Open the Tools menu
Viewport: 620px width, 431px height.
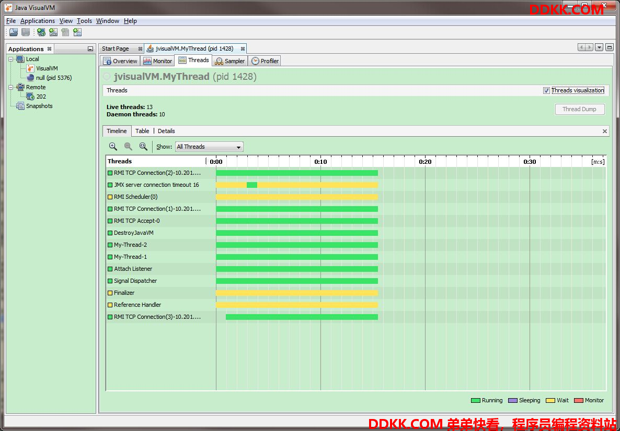[84, 21]
